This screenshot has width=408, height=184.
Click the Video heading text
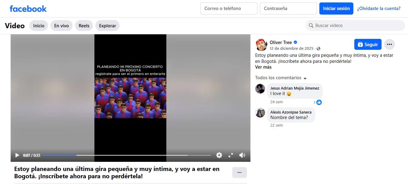click(x=15, y=26)
